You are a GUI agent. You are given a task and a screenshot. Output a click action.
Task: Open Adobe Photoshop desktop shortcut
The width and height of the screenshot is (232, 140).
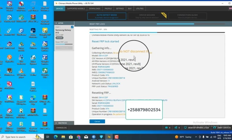33,33
